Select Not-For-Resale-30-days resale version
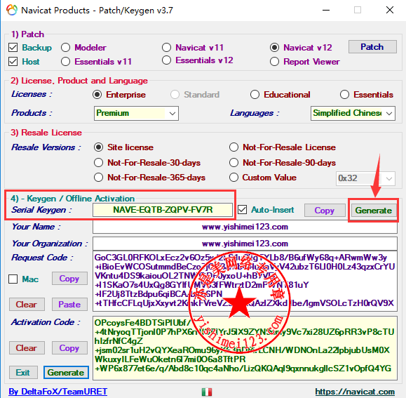Viewport: 406px width, 398px height. click(x=98, y=163)
